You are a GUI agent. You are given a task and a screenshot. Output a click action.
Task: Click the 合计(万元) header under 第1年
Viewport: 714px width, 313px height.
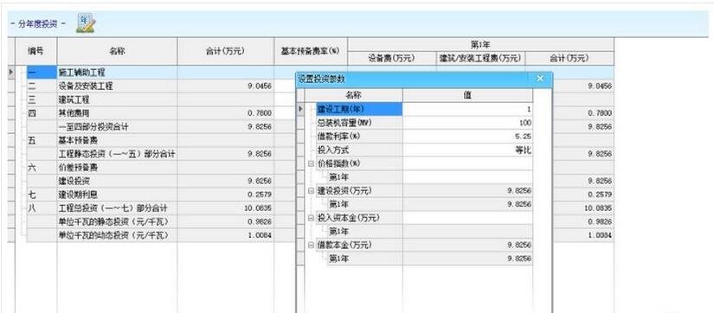pyautogui.click(x=569, y=58)
